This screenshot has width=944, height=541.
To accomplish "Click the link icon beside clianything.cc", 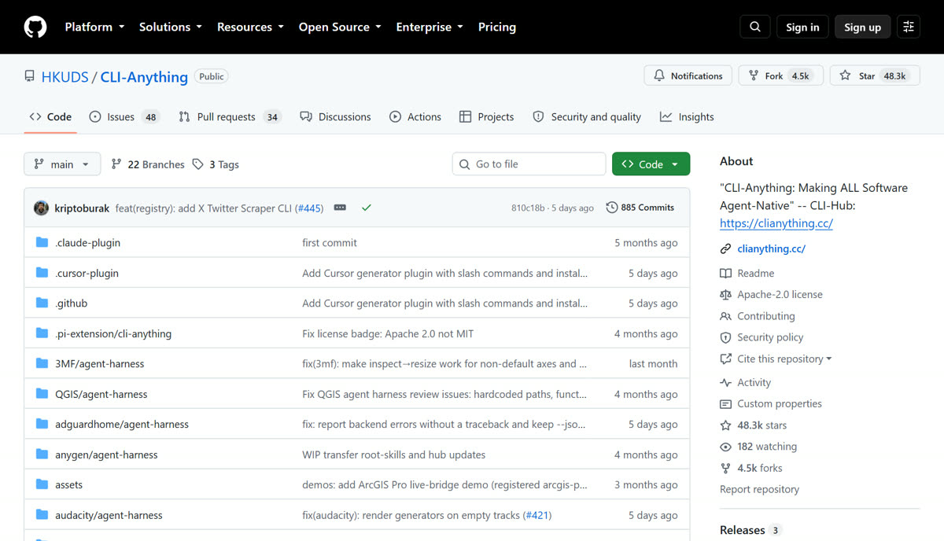I will [725, 248].
